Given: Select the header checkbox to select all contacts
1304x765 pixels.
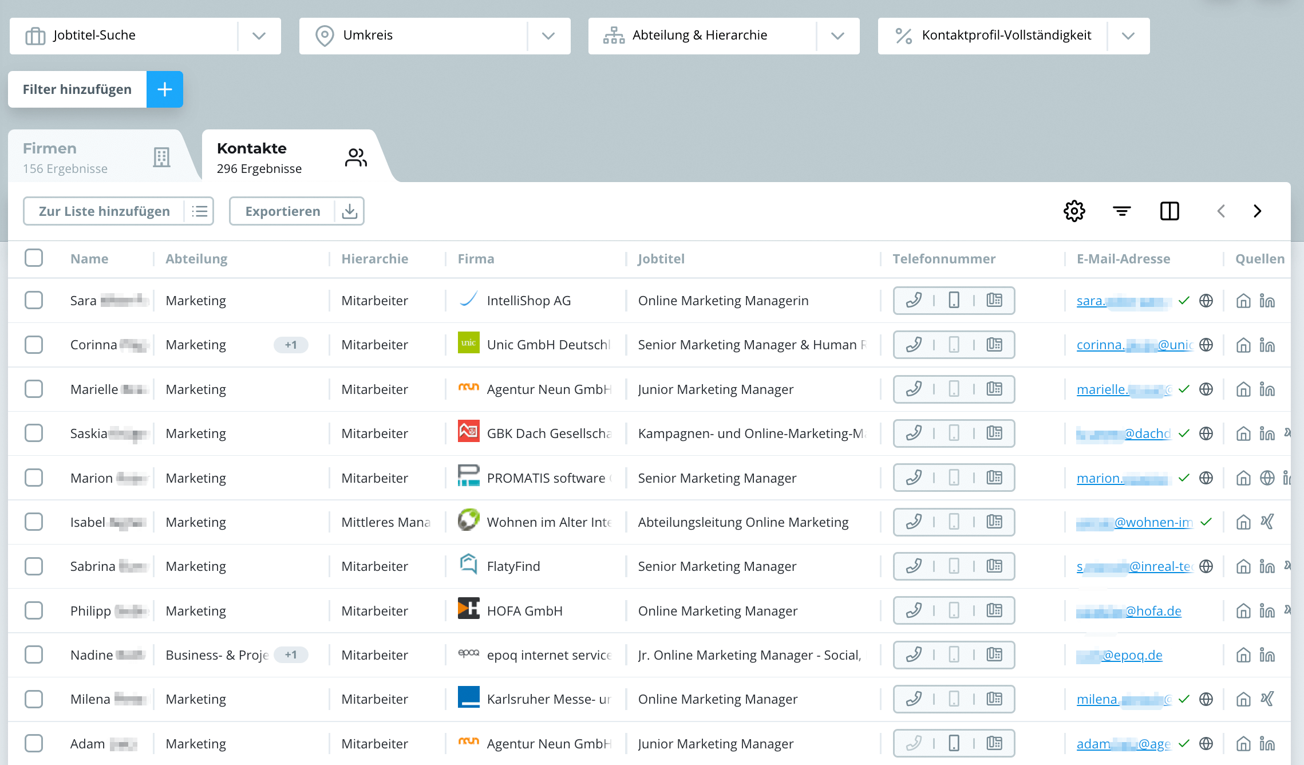Looking at the screenshot, I should [x=34, y=258].
